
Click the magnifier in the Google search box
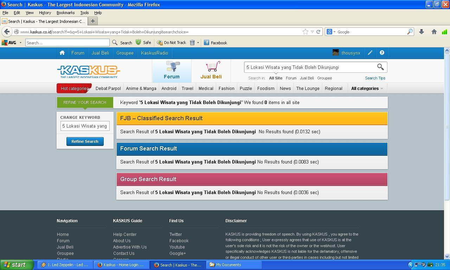410,32
